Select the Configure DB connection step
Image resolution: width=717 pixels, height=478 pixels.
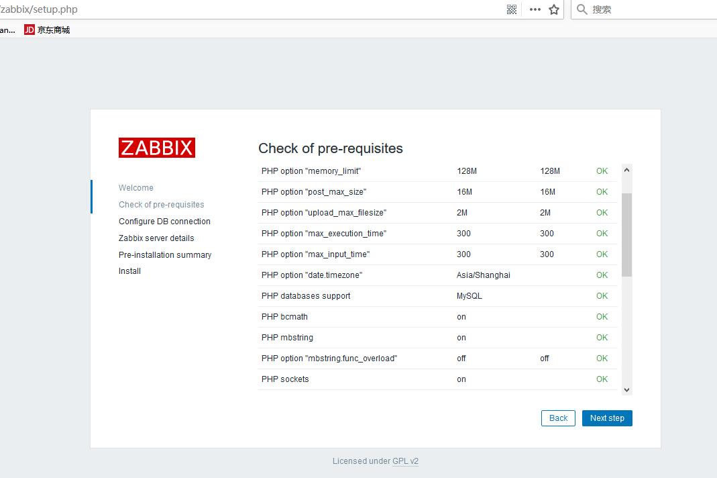click(x=164, y=221)
